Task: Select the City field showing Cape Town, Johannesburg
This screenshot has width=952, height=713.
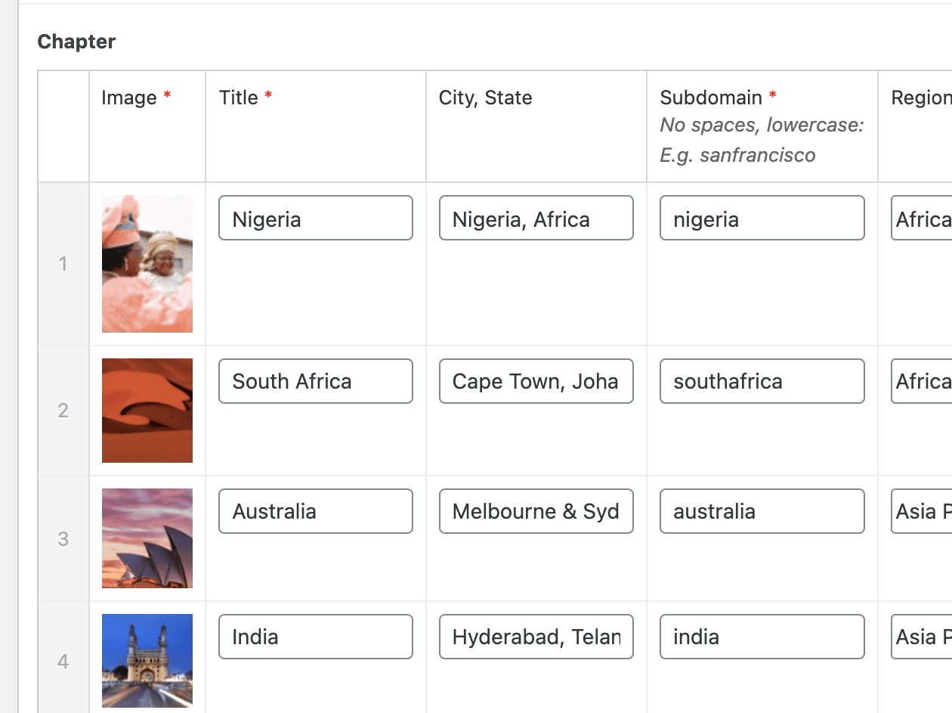Action: tap(536, 381)
